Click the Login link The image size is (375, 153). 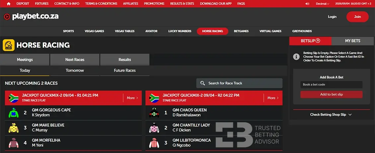click(x=332, y=17)
